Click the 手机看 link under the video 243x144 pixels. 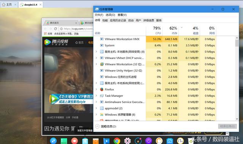tap(75, 117)
